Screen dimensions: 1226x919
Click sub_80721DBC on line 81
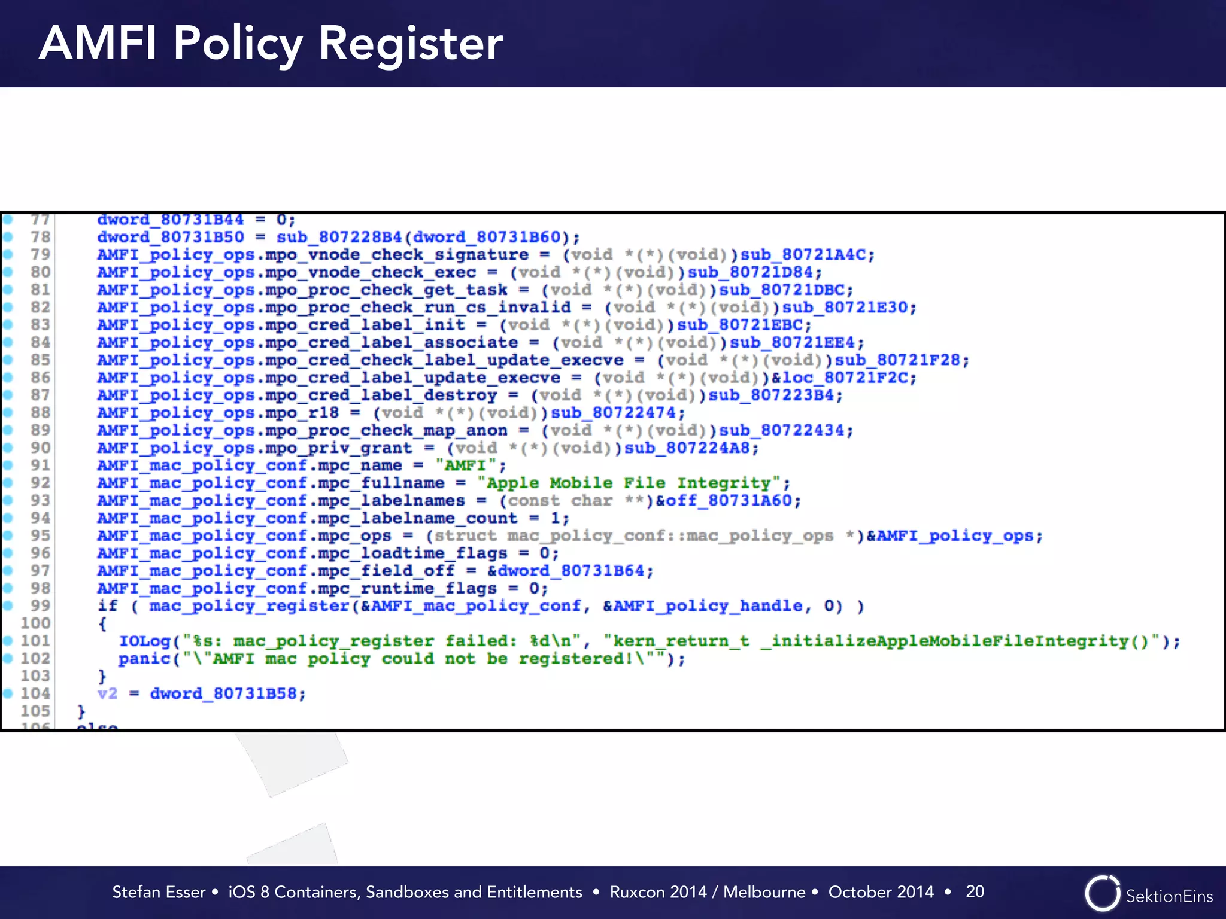tap(782, 290)
